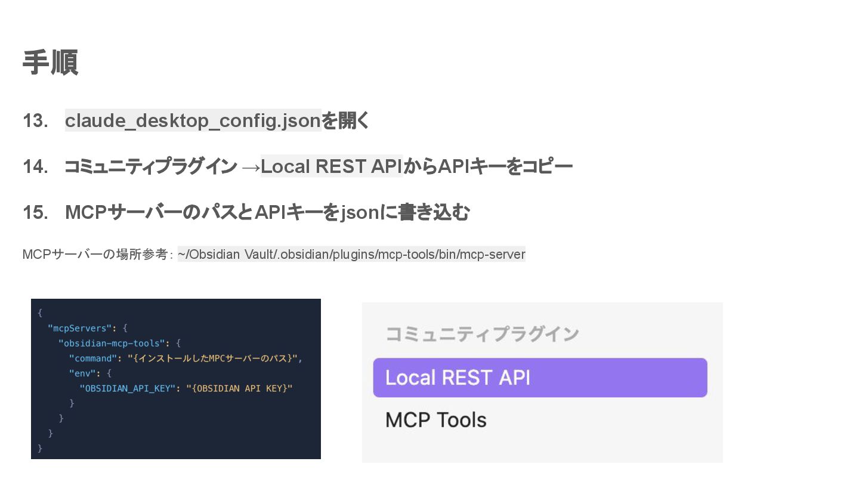Click the highlighted Local REST API text in step 14

pyautogui.click(x=332, y=166)
